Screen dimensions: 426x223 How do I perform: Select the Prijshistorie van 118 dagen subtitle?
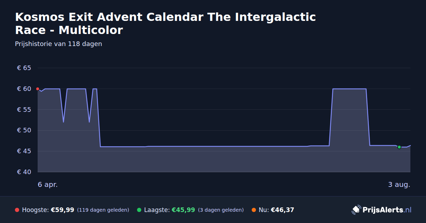59,44
